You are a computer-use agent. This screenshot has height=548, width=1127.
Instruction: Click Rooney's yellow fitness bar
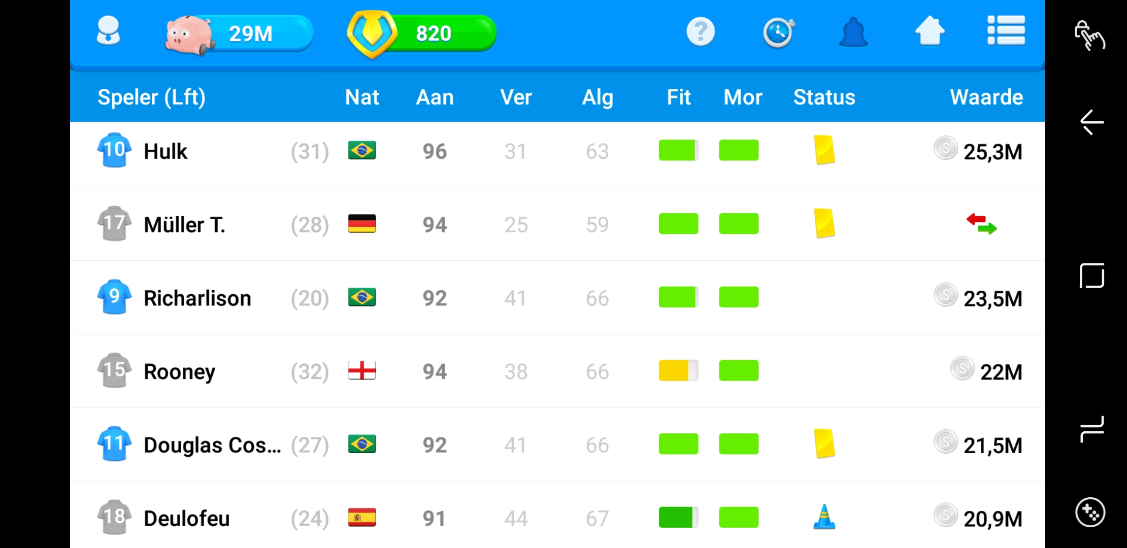click(678, 370)
